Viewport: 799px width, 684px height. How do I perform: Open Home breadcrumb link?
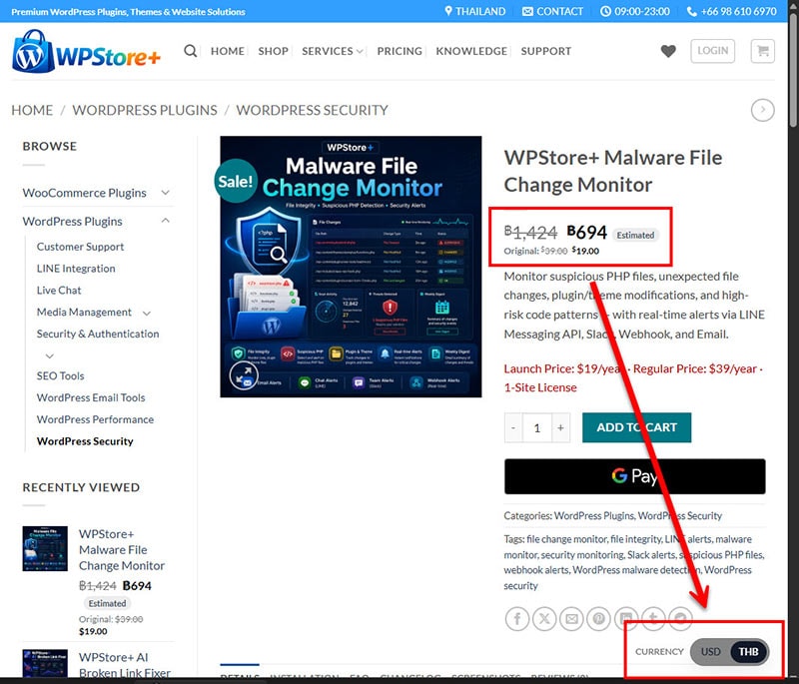point(32,110)
